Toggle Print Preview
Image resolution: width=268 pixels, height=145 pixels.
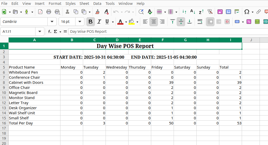tap(57, 12)
